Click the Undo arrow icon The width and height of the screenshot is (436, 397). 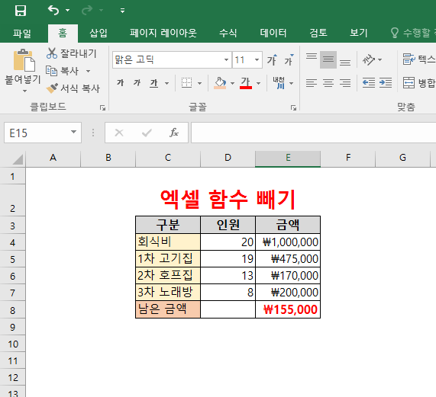(x=53, y=10)
